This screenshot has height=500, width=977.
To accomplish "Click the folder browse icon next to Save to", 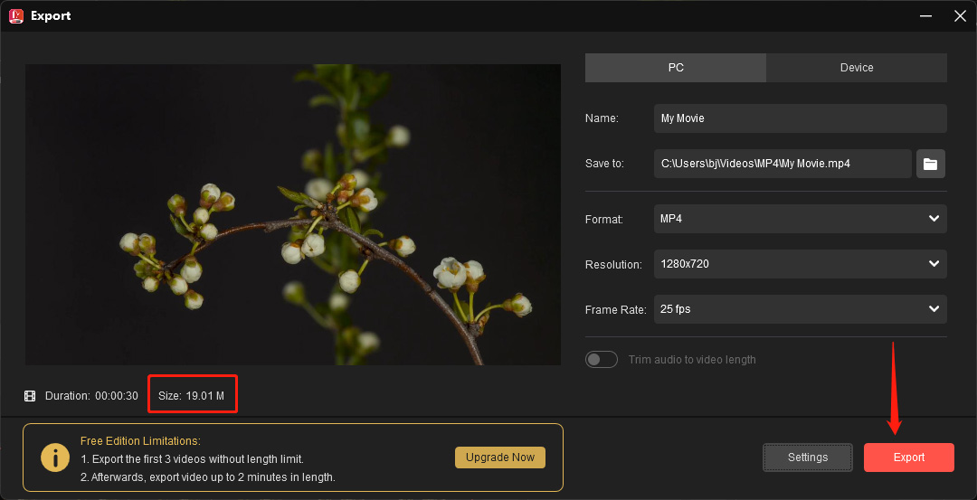I will [930, 164].
